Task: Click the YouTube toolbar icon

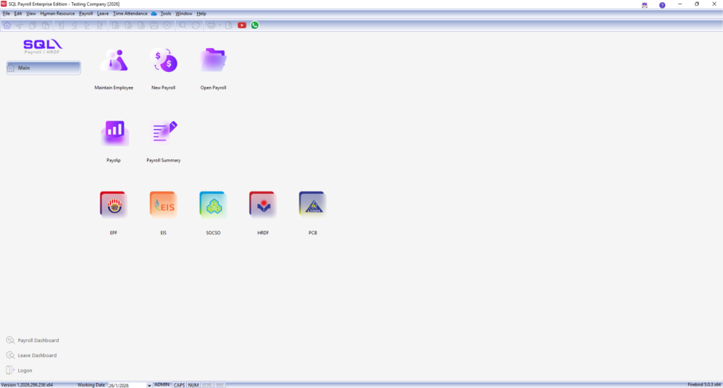Action: coord(242,25)
